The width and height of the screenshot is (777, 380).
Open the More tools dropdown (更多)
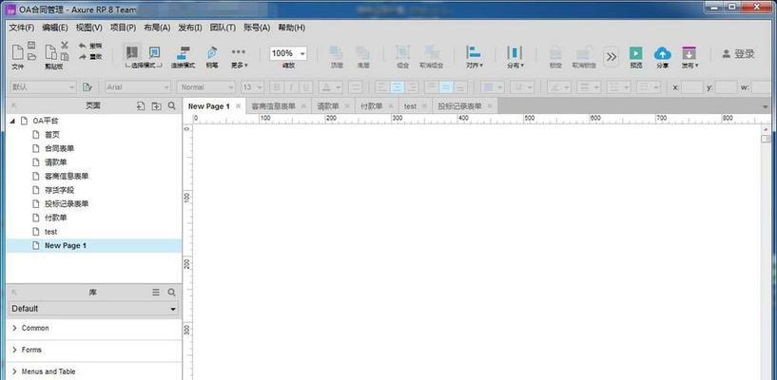click(x=239, y=57)
